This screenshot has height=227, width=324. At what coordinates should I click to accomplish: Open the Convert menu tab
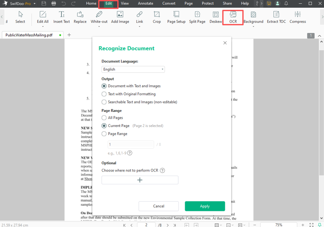[169, 3]
